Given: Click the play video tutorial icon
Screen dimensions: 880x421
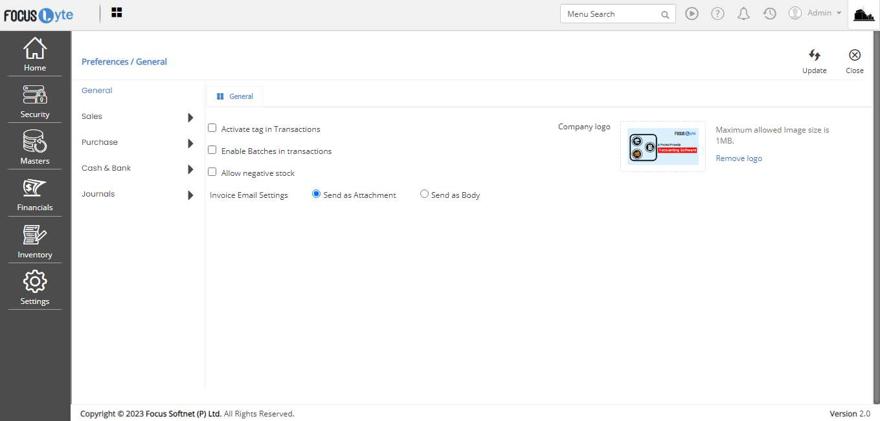Looking at the screenshot, I should click(x=692, y=14).
